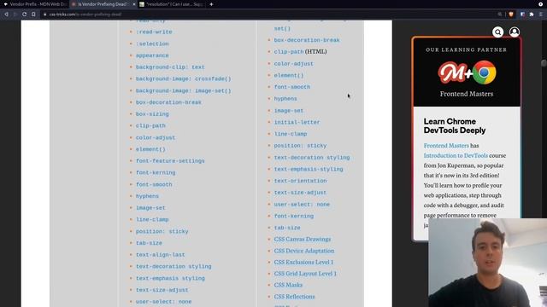This screenshot has width=547, height=307.
Task: Click the profile dropdown circle in the title bar
Action: [x=540, y=4]
